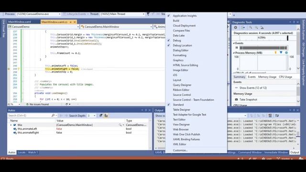Click the pin icon on MainWindow.xaml.cs tab
306x172 pixels.
pyautogui.click(x=70, y=22)
